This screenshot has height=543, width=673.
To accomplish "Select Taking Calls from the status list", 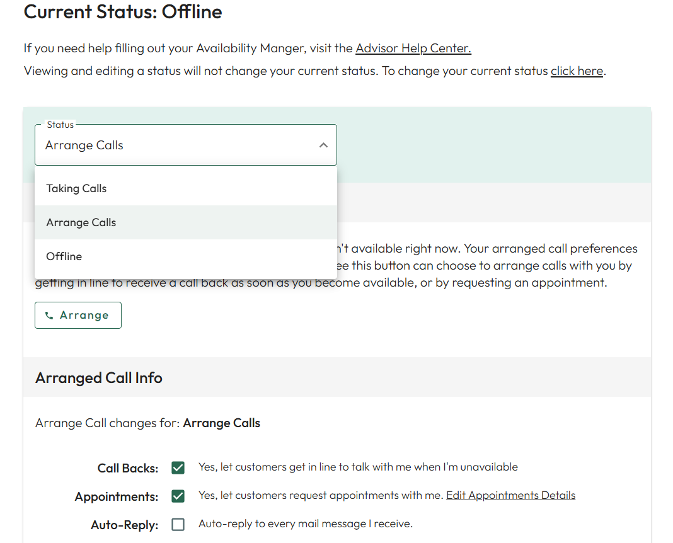I will pos(76,188).
